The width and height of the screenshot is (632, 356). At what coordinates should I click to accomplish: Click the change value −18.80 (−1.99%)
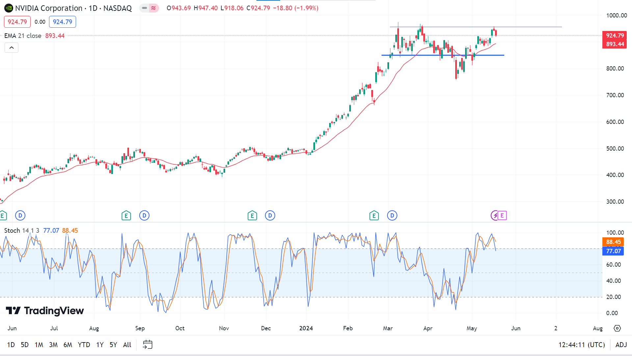coord(296,8)
